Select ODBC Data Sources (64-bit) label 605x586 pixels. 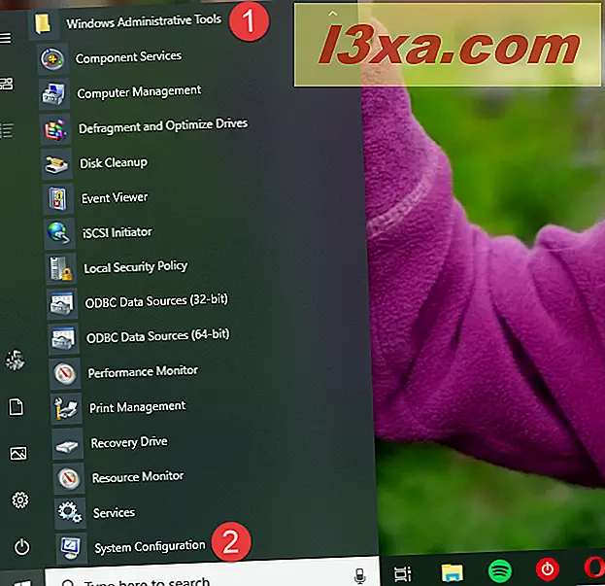[158, 335]
